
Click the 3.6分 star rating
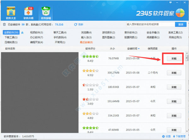(90, 99)
